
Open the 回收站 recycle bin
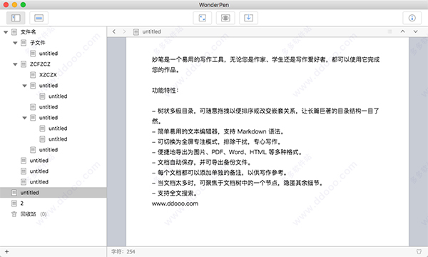(x=28, y=214)
